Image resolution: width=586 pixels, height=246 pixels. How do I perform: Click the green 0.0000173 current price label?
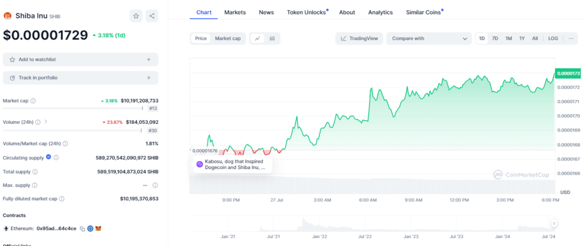pos(568,74)
